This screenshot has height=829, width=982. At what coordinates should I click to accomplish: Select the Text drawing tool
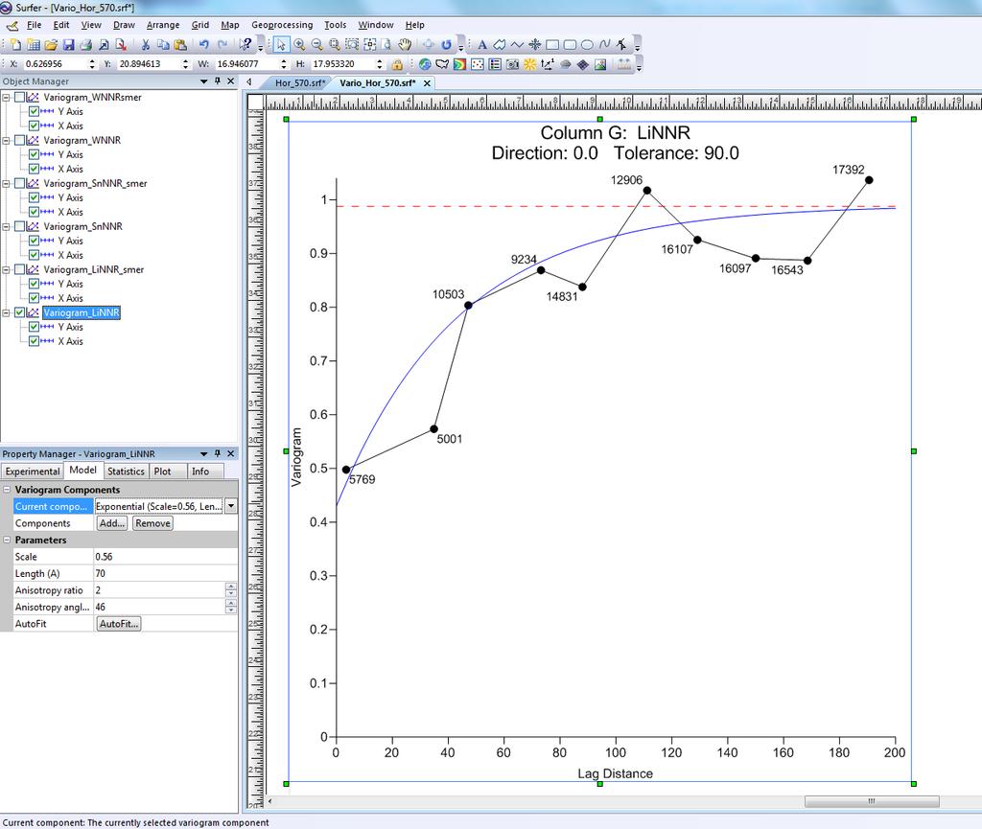tap(482, 44)
